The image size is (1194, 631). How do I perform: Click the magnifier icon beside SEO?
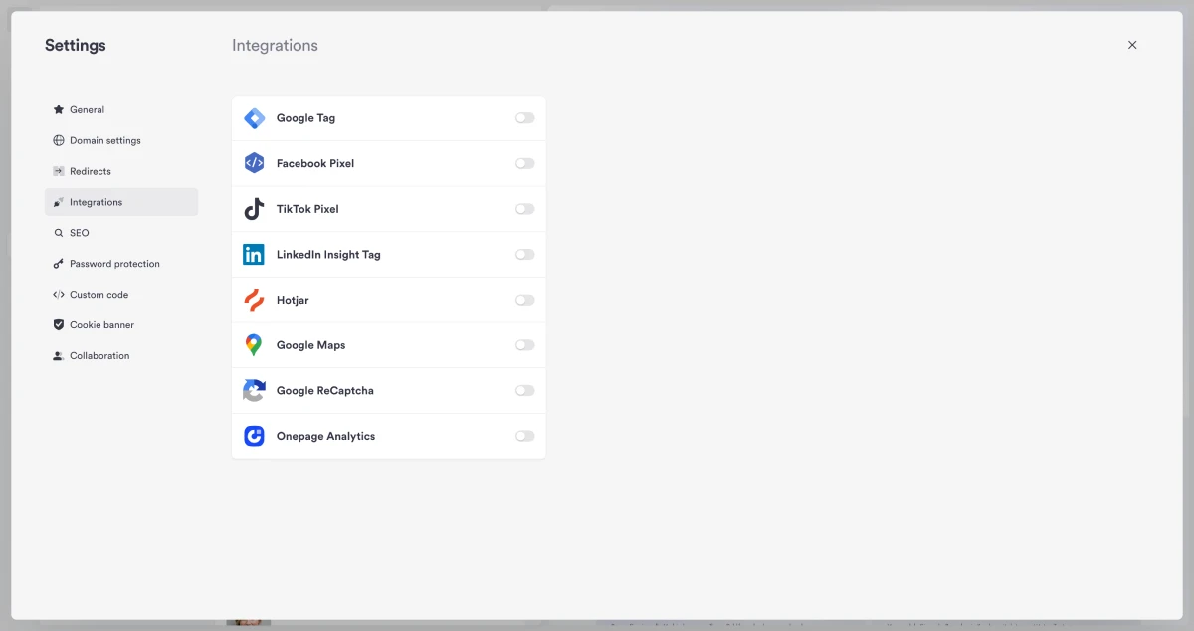click(59, 233)
